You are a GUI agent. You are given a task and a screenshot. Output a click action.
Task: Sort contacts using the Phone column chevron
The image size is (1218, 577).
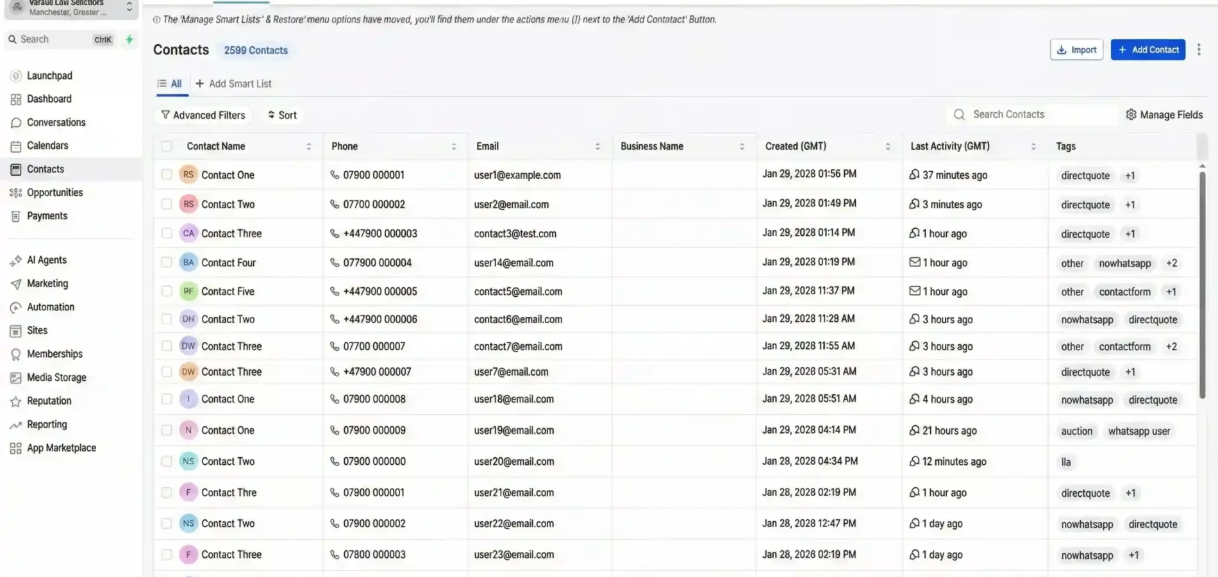(455, 146)
